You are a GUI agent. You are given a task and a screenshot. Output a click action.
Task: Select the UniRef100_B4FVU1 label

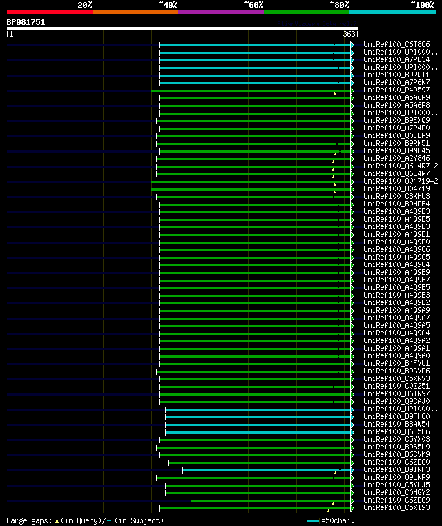[x=396, y=364]
